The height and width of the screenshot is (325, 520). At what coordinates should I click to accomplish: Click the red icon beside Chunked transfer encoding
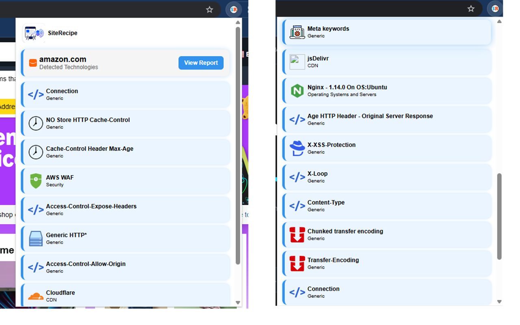tap(297, 235)
